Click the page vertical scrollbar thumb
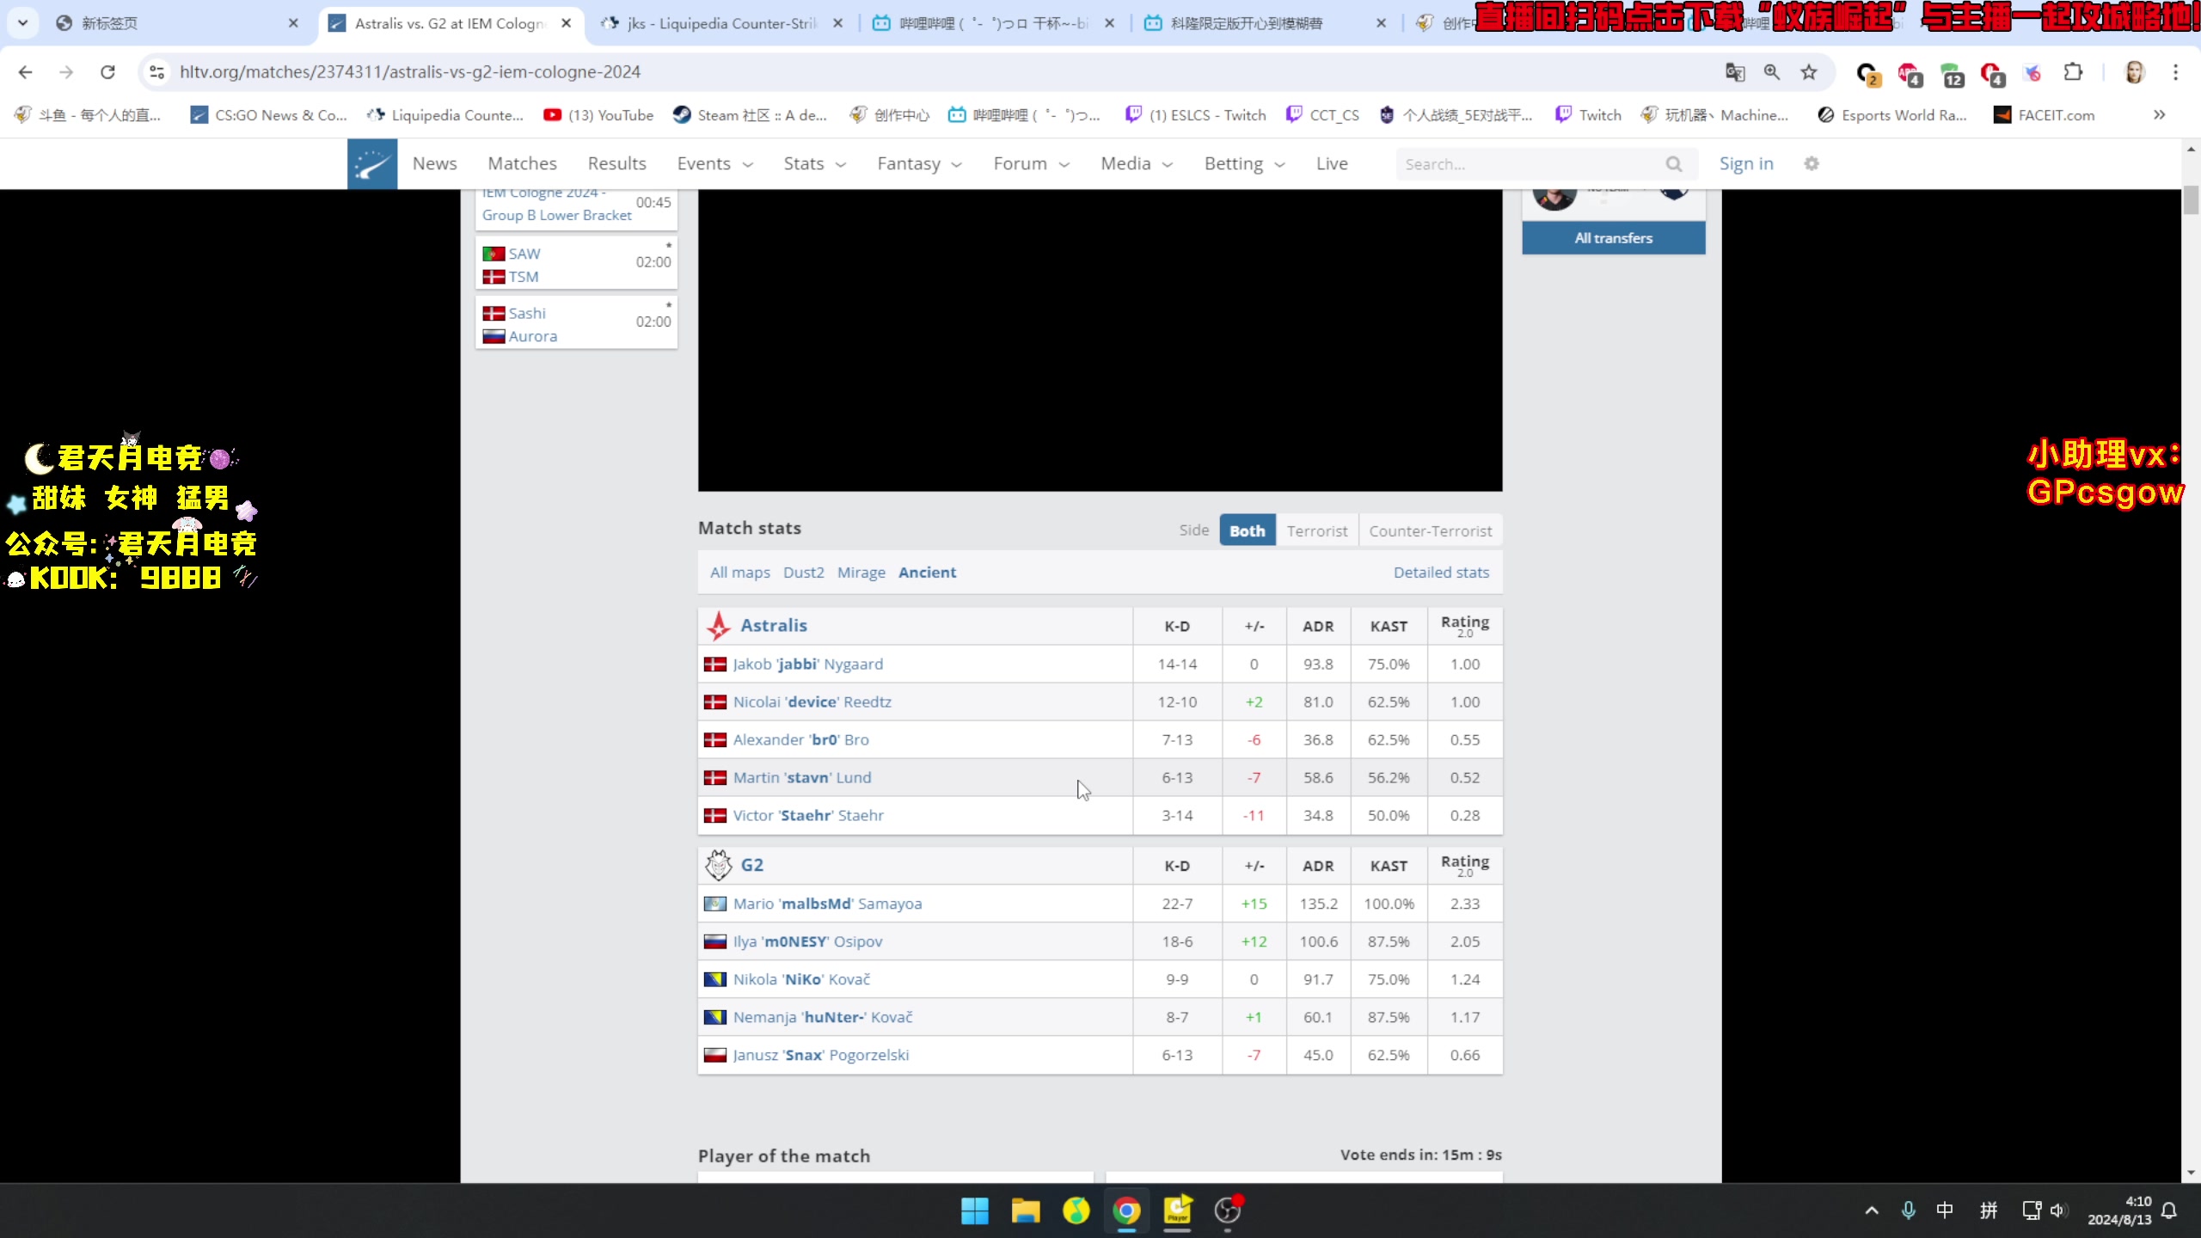2201x1238 pixels. tap(2190, 199)
